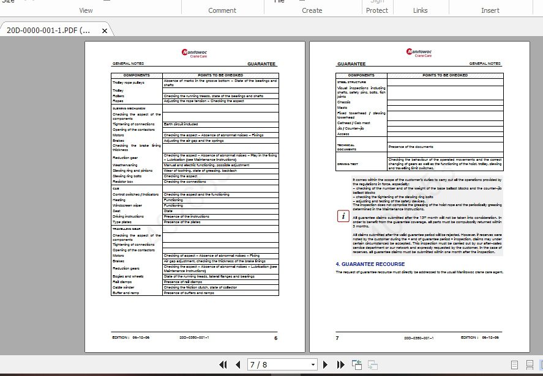
Task: Go to the next page
Action: coord(325,364)
